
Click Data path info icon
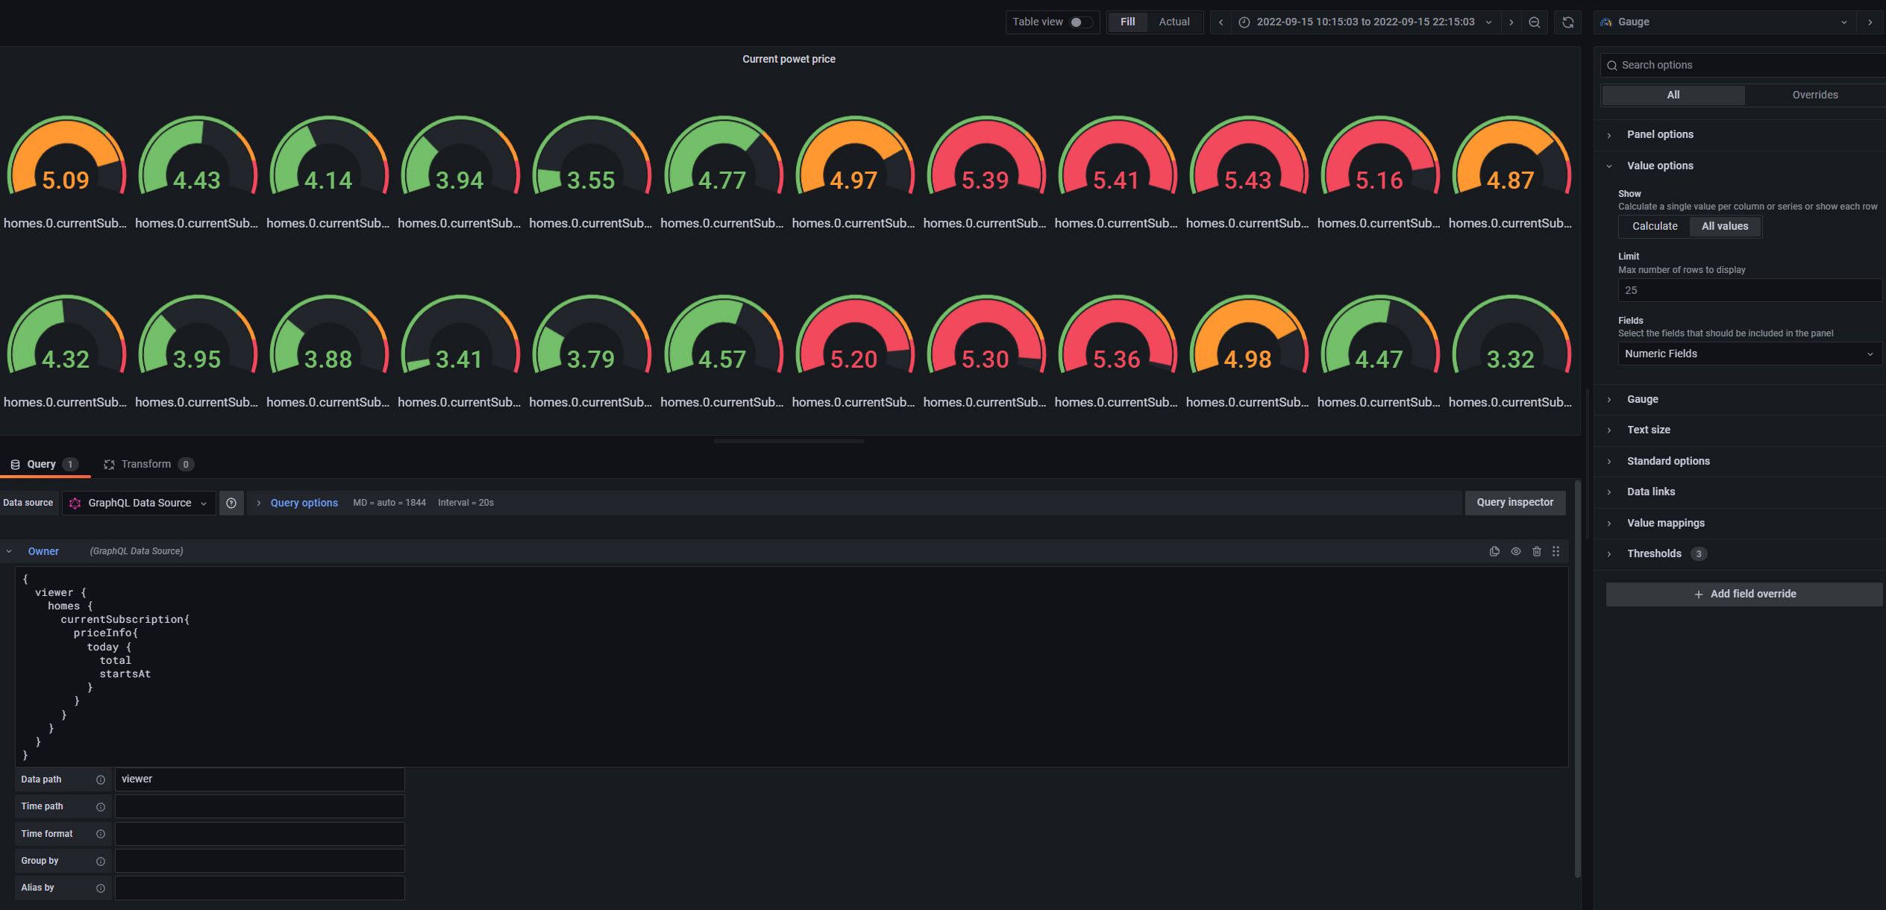point(101,779)
